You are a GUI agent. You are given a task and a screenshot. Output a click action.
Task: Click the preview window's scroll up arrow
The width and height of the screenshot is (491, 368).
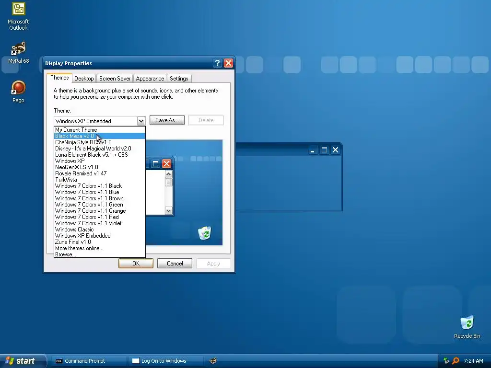click(168, 174)
